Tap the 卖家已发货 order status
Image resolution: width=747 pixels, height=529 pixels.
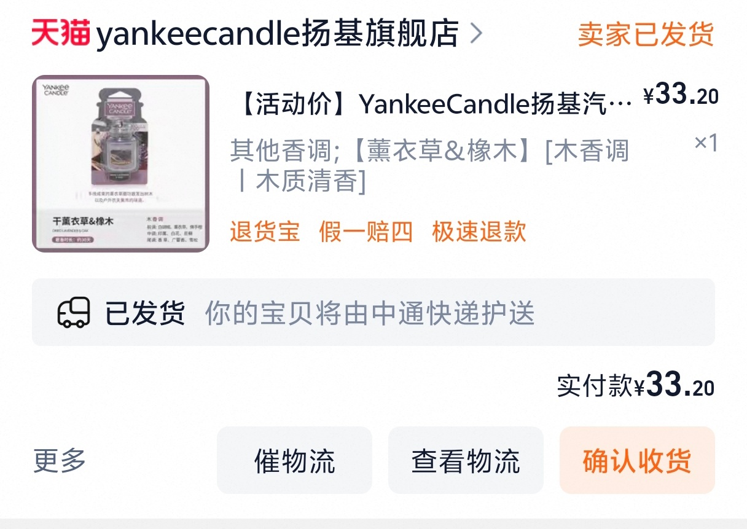pos(646,34)
